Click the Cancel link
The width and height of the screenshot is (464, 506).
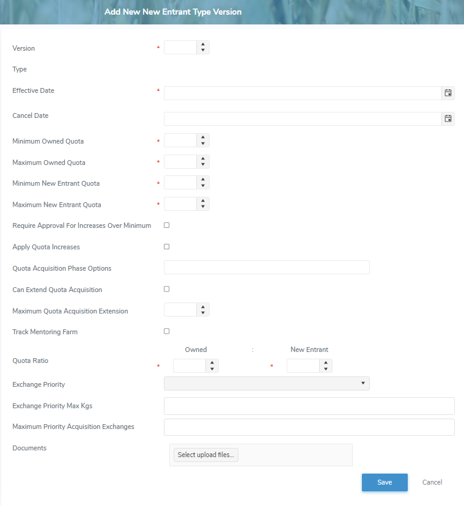pos(432,482)
